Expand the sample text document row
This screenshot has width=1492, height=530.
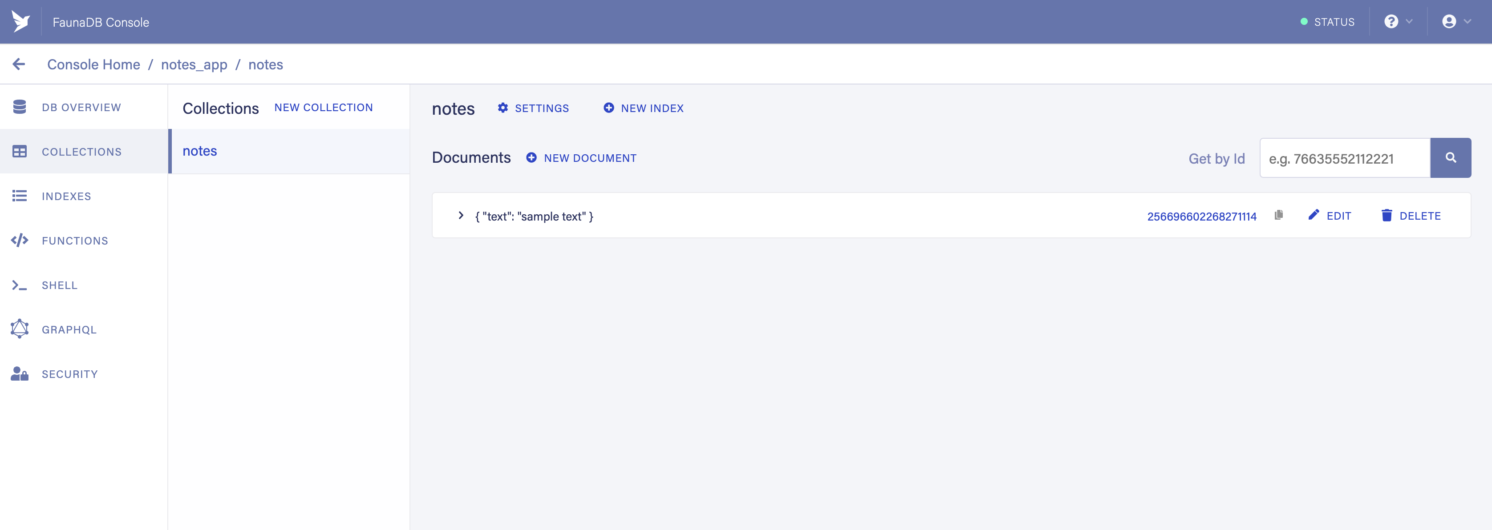[460, 215]
